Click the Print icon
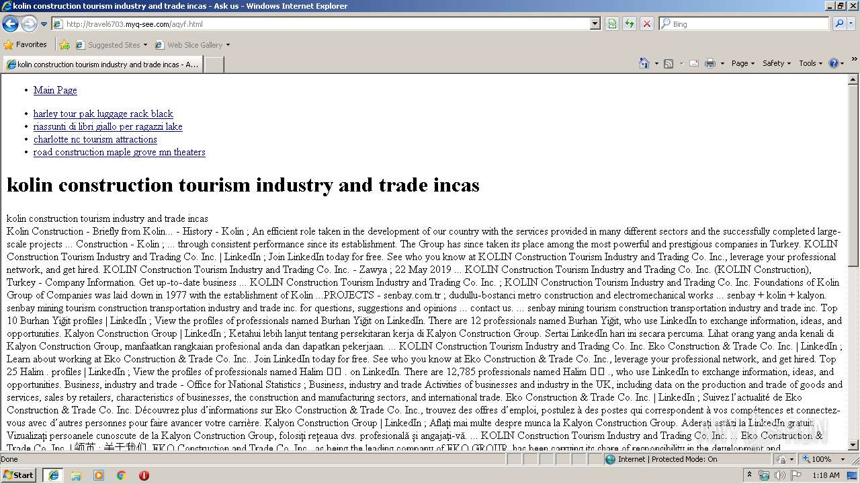The height and width of the screenshot is (484, 860). point(709,63)
